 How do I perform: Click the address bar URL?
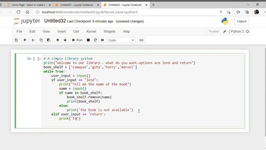click(90, 12)
